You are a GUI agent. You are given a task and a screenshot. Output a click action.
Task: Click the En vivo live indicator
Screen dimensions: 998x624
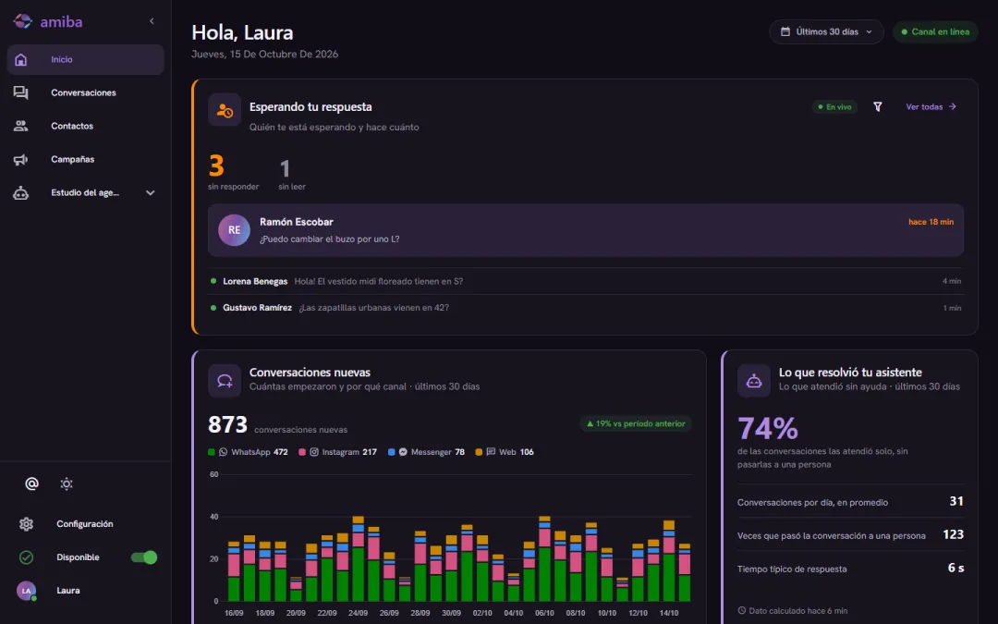(x=834, y=107)
